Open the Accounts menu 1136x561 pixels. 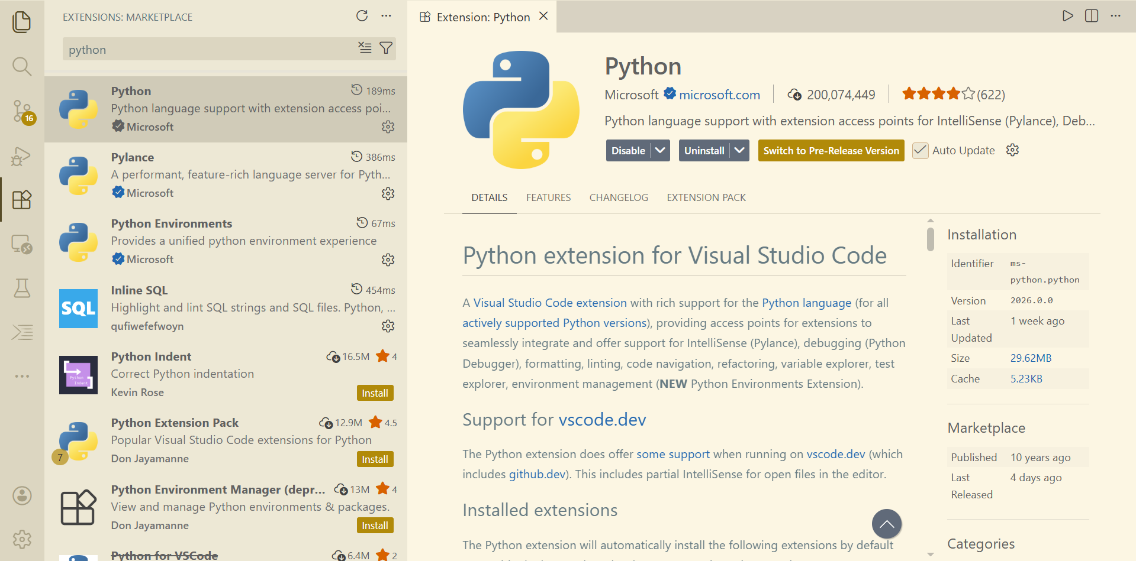[x=22, y=495]
